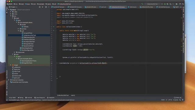
Task: Click run gutter icon beside main method
Action: (54, 31)
